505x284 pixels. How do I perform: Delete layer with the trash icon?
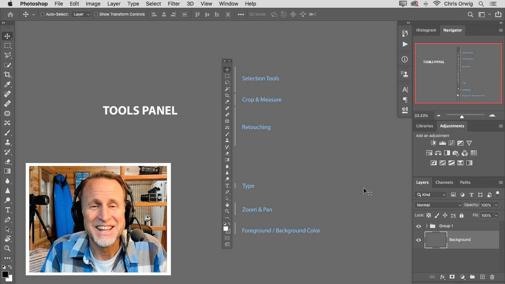[x=492, y=277]
